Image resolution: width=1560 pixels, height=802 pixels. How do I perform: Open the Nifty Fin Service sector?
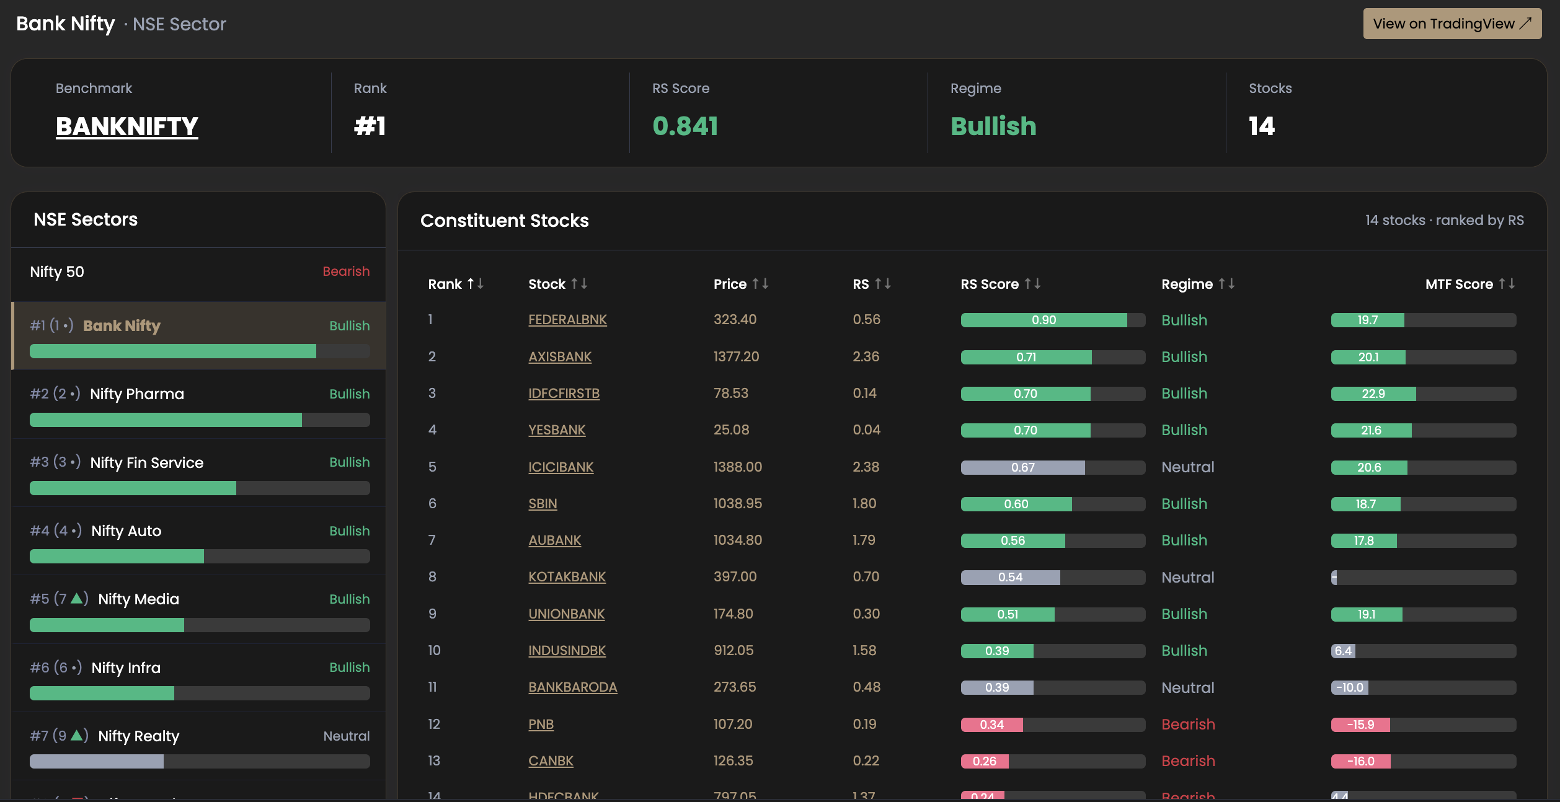(199, 472)
